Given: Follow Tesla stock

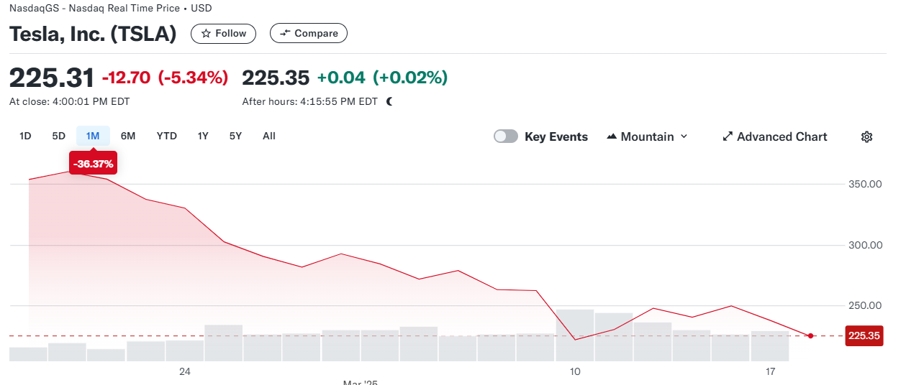Looking at the screenshot, I should tap(223, 33).
